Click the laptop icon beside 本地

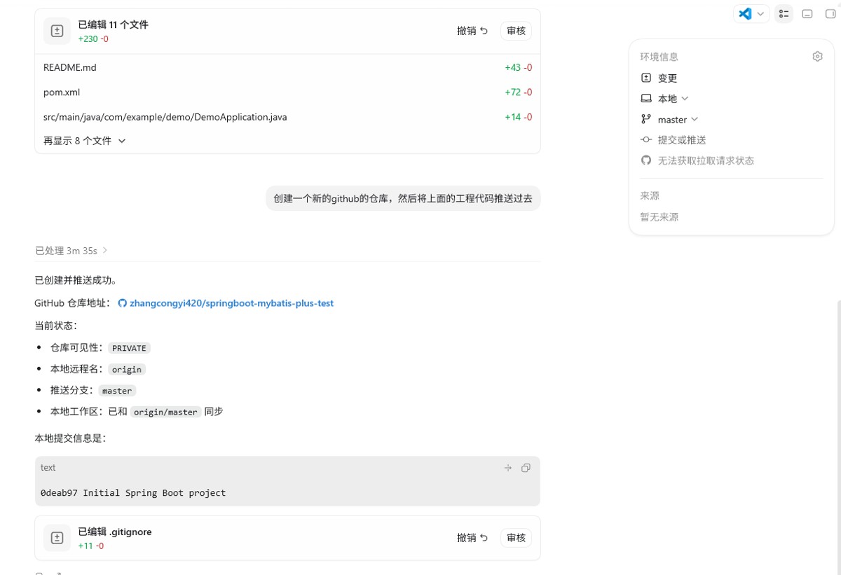pyautogui.click(x=646, y=99)
